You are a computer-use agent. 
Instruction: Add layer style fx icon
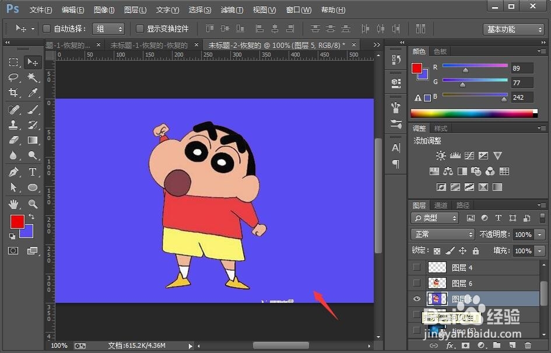(x=450, y=345)
